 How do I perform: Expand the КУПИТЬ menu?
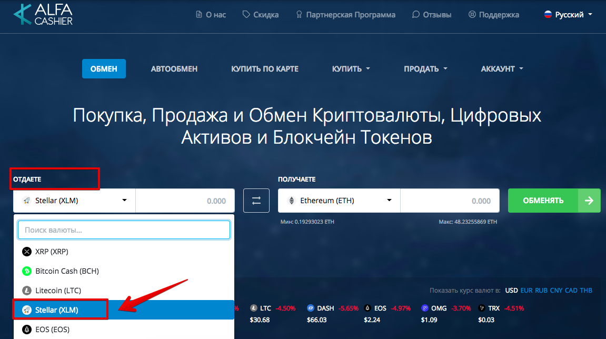(x=351, y=69)
